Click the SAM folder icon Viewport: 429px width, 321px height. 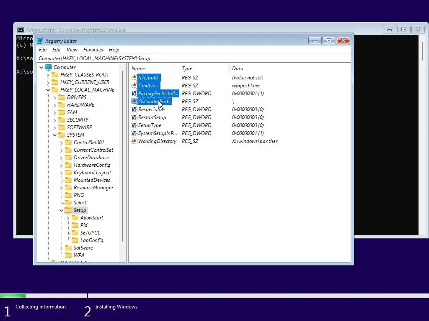point(62,112)
